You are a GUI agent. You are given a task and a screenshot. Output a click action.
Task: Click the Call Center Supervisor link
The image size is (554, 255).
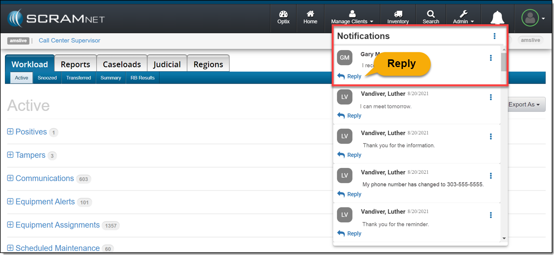tap(69, 40)
